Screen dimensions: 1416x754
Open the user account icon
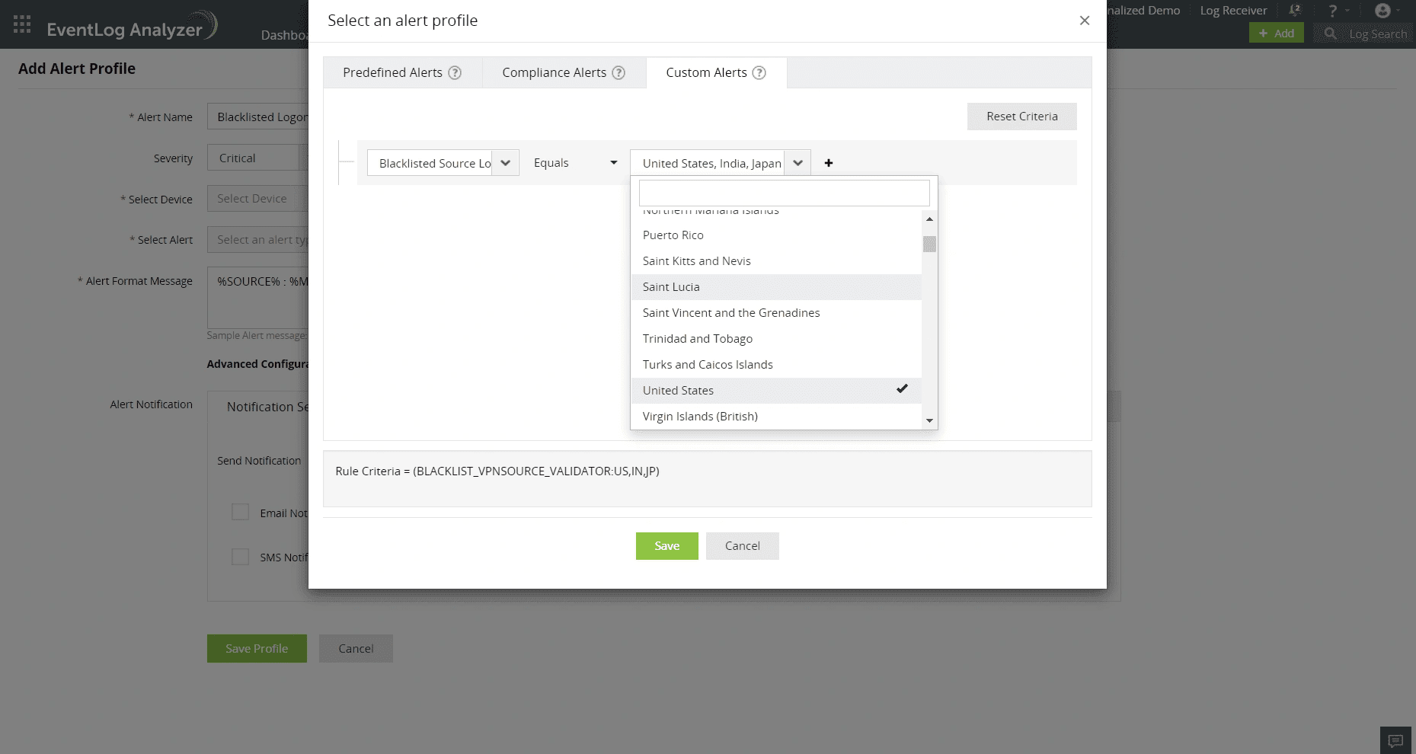1382,11
